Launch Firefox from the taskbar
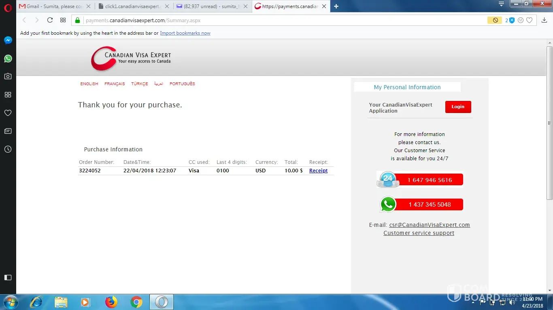Image resolution: width=553 pixels, height=310 pixels. coord(111,302)
